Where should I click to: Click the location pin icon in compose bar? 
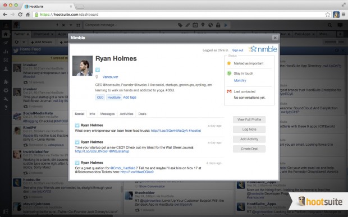pos(203,25)
